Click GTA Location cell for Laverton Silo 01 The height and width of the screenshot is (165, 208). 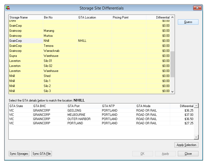tap(94, 61)
